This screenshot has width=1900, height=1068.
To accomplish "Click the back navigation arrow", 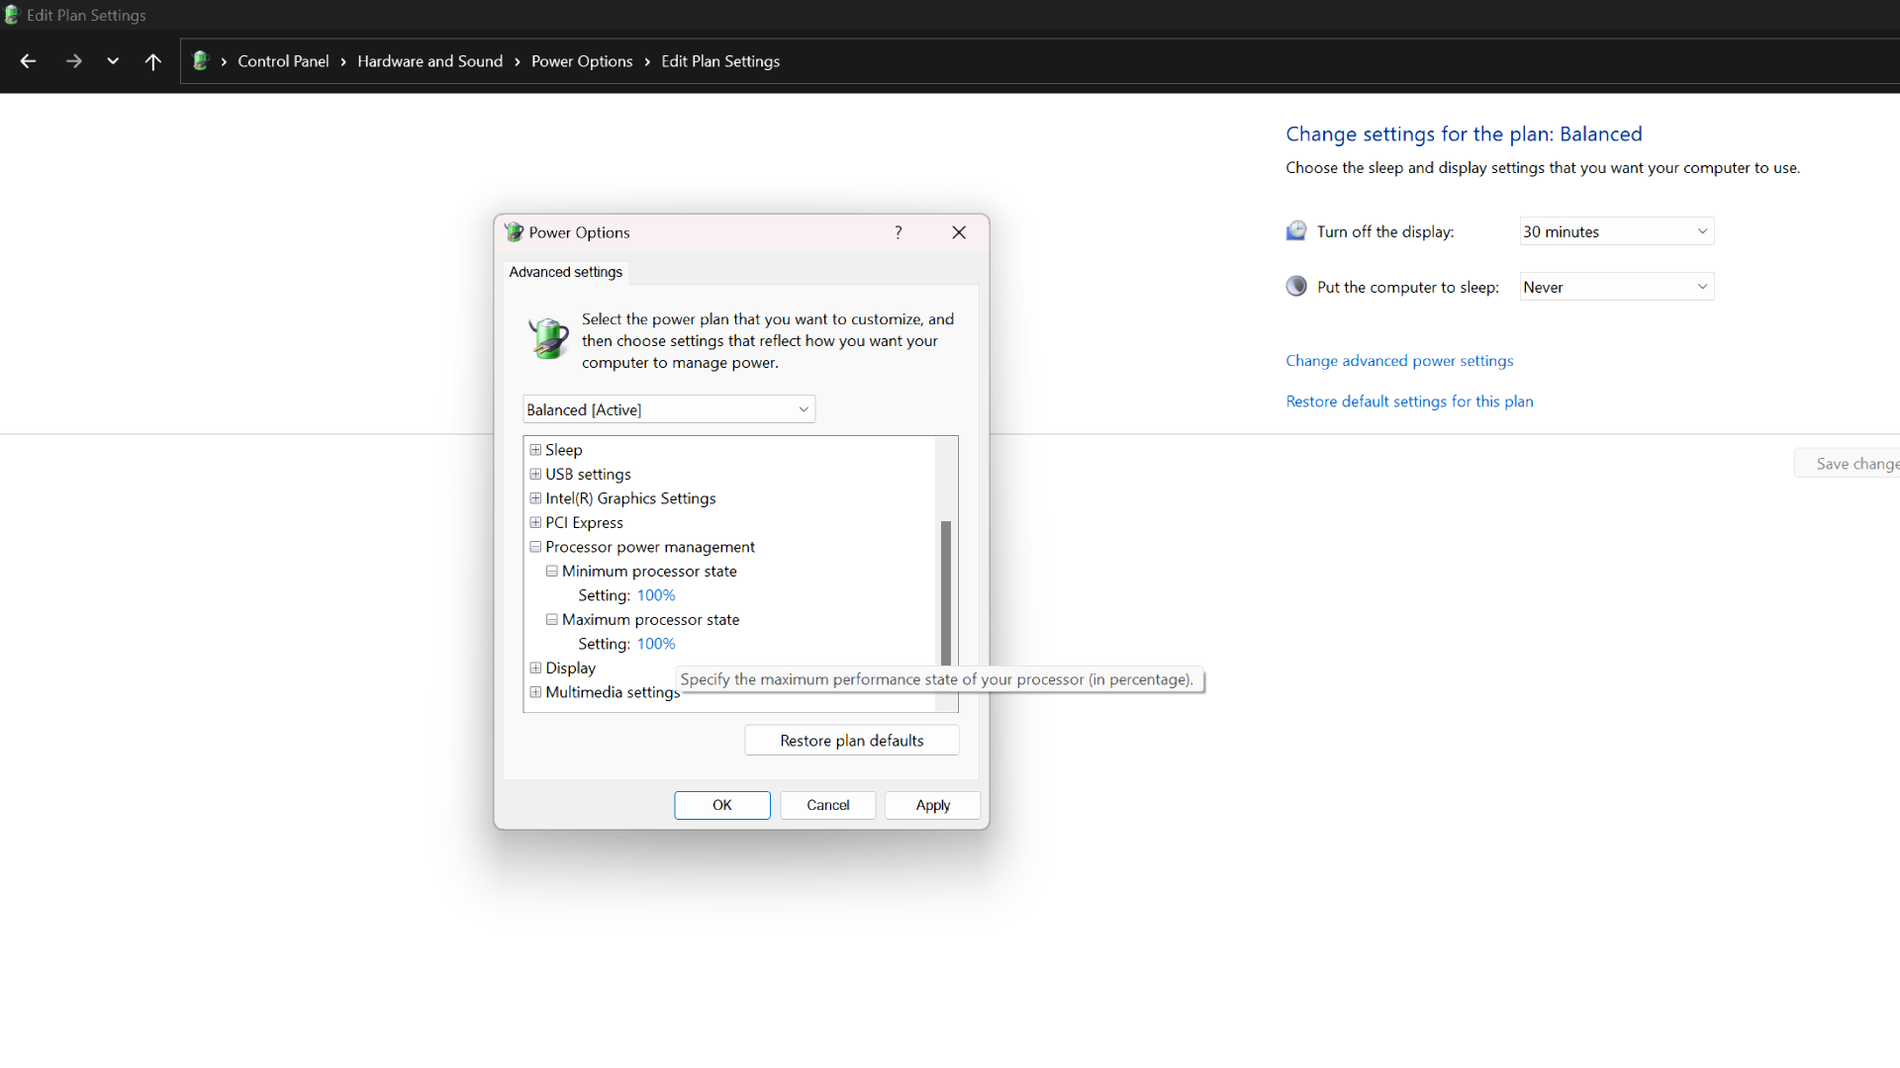I will (28, 61).
